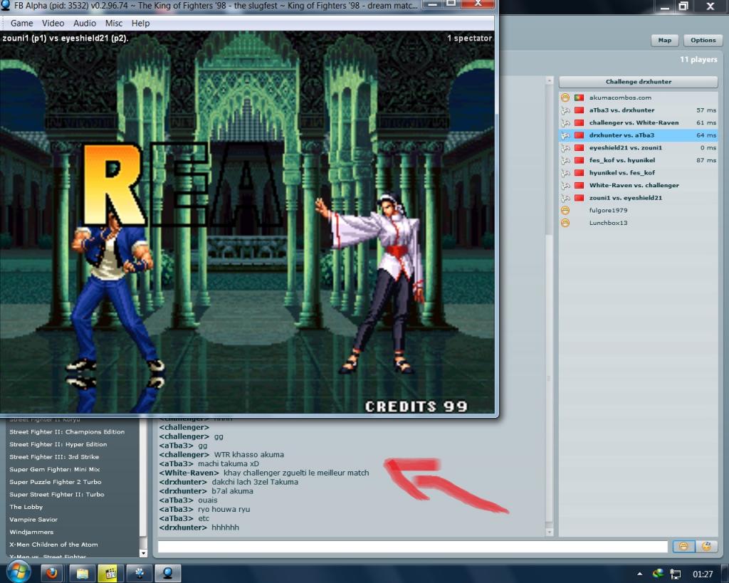Click the chat log scroll-up arrow
Image resolution: width=729 pixels, height=583 pixels.
(x=549, y=80)
